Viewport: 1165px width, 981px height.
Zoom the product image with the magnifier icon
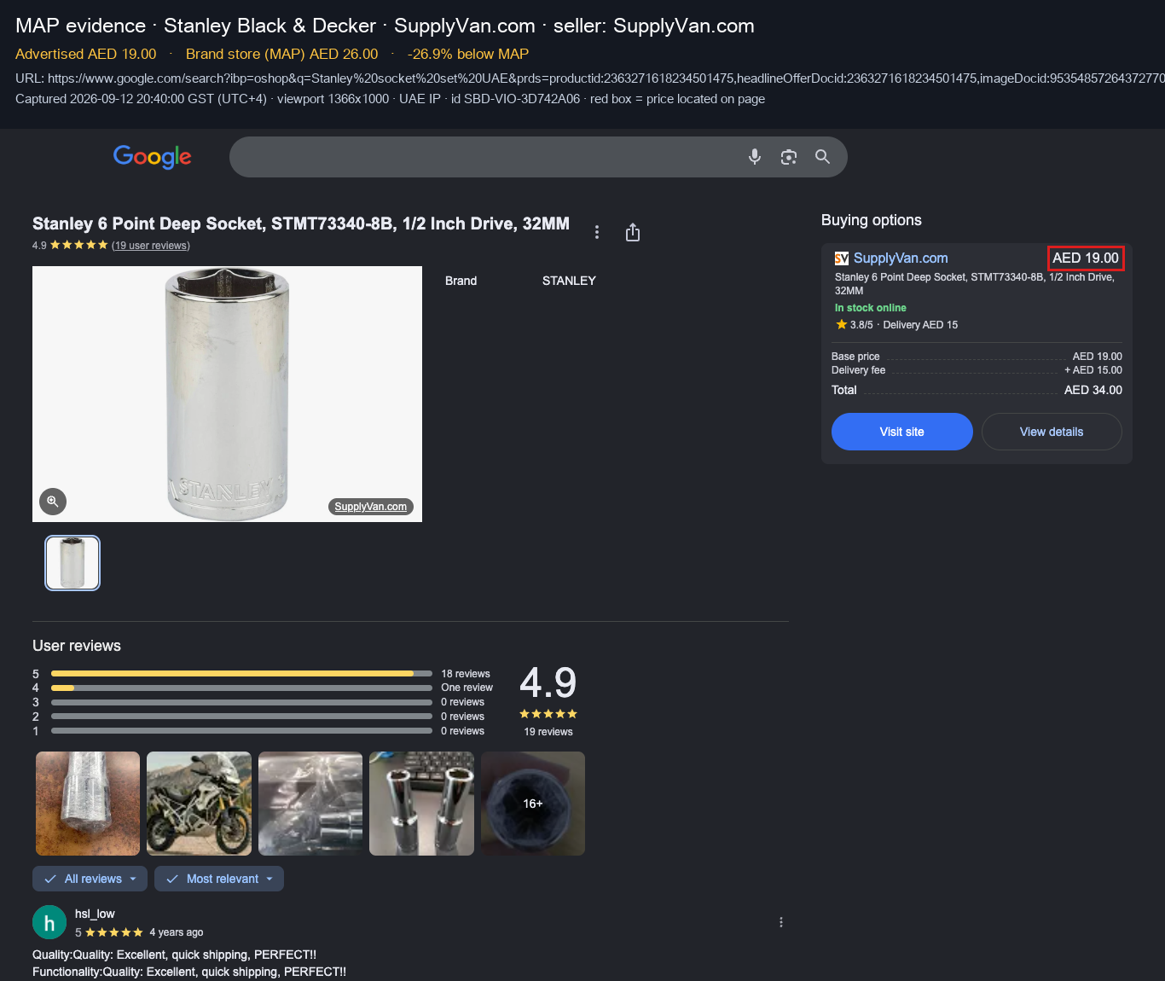coord(53,502)
